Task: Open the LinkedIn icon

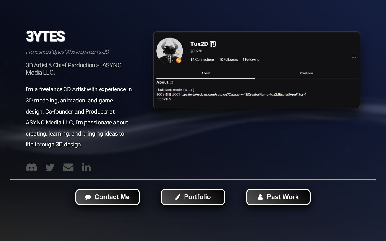Action: point(86,167)
